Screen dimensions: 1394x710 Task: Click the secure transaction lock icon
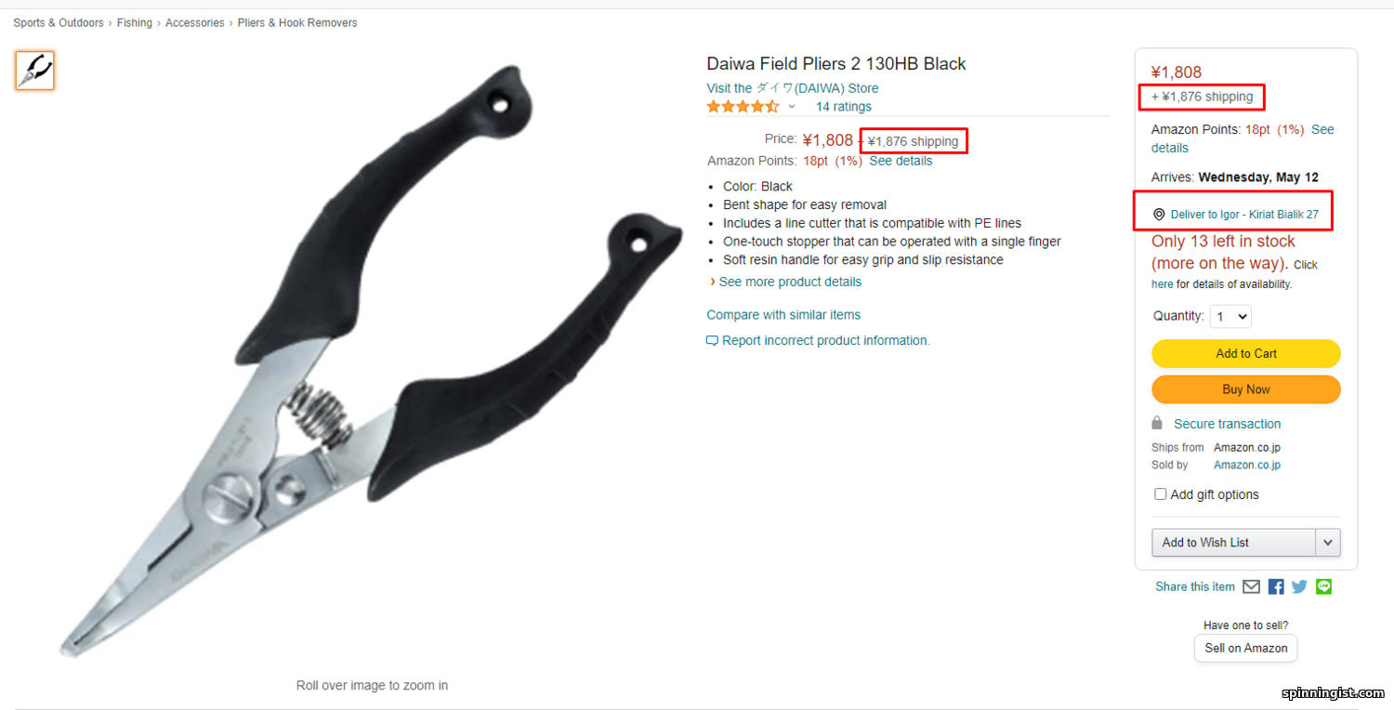click(x=1157, y=423)
